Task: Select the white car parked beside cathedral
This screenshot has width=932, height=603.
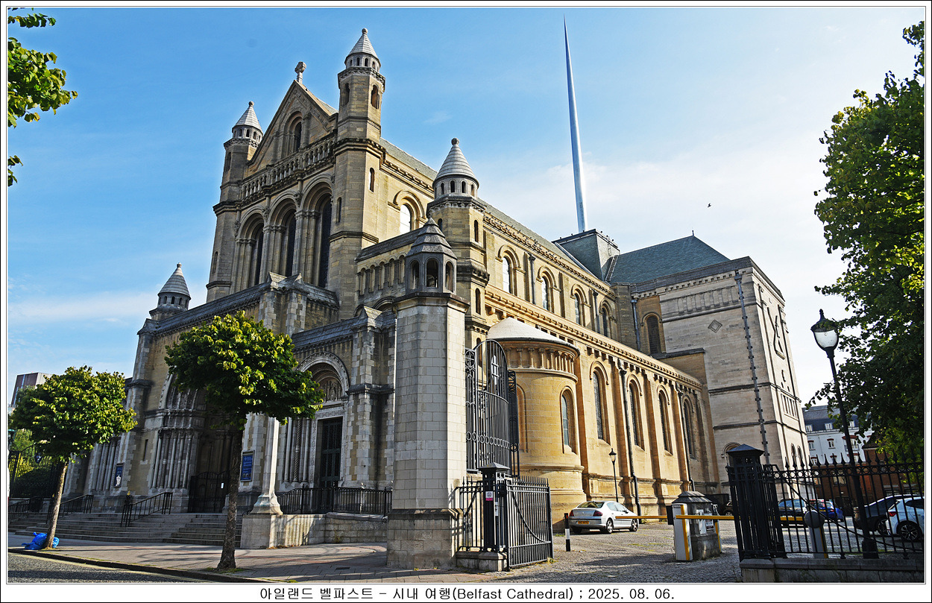Action: (x=603, y=516)
